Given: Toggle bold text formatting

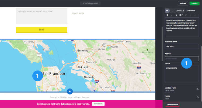Looking at the screenshot, I should click(167, 15).
